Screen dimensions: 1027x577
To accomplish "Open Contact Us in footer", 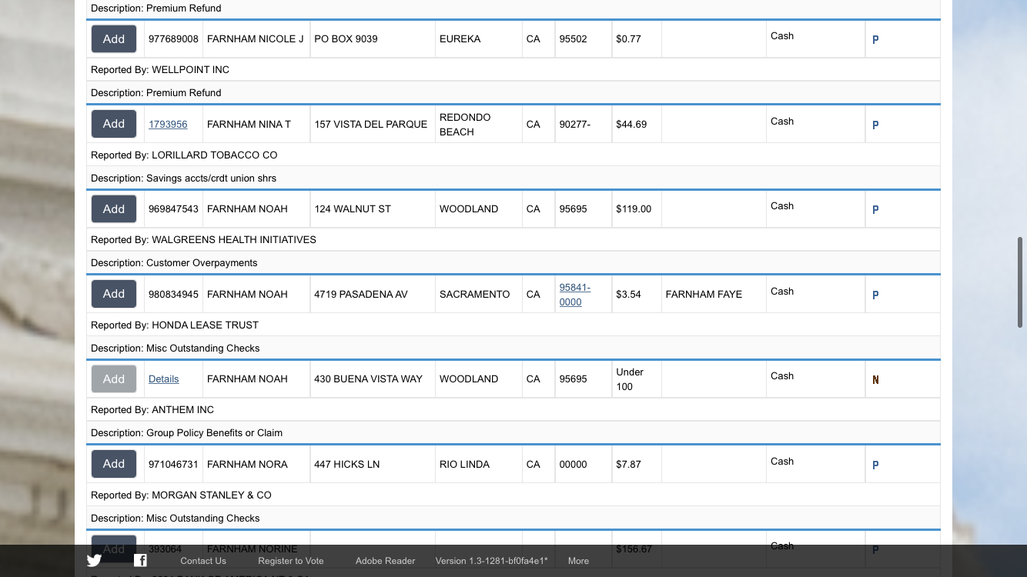I will pyautogui.click(x=203, y=561).
